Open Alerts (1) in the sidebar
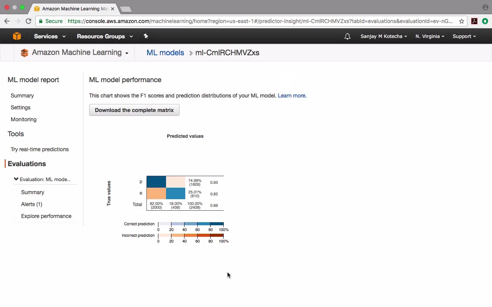Screen dimensions: 492x307 tap(32, 204)
